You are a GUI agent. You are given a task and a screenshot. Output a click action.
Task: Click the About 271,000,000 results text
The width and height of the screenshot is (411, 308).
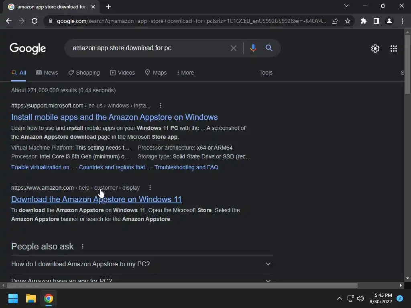point(63,90)
